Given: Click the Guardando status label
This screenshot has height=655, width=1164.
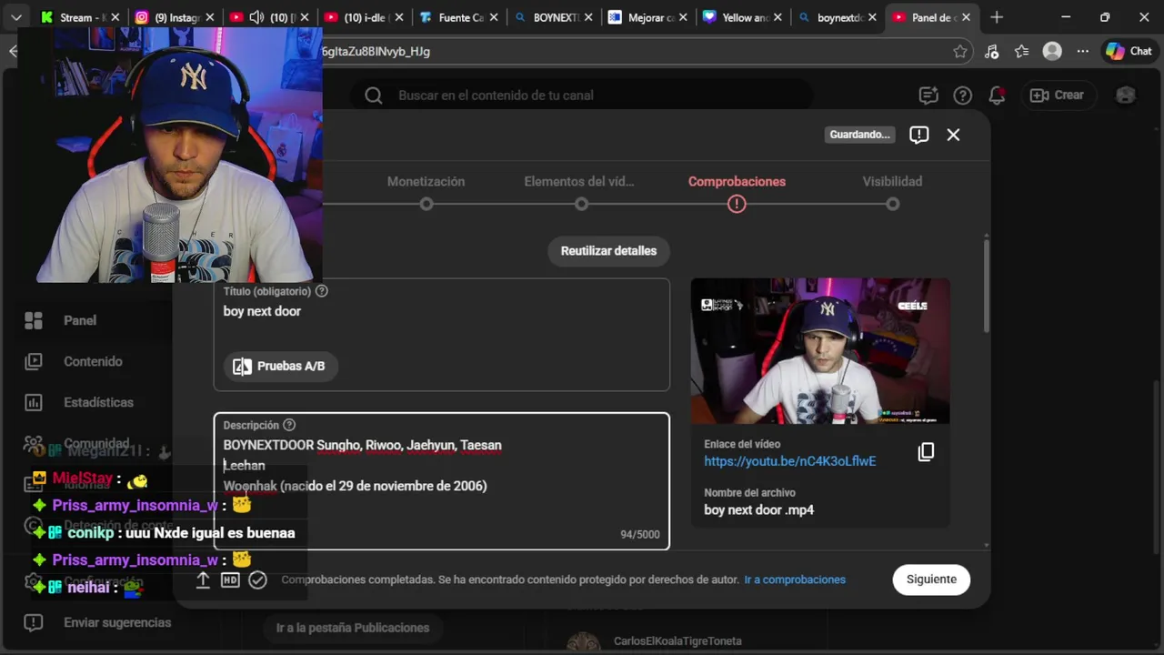Looking at the screenshot, I should (860, 135).
